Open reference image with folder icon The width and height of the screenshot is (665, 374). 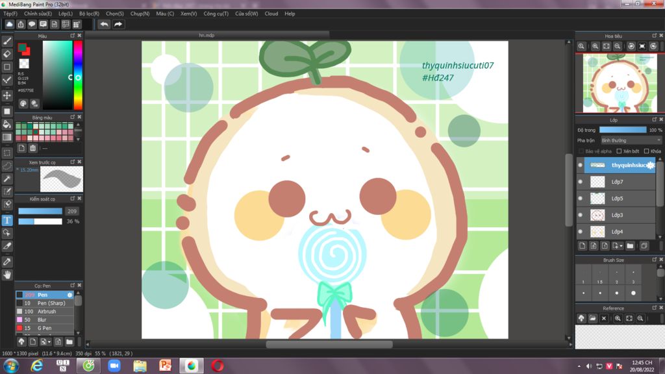(x=592, y=318)
